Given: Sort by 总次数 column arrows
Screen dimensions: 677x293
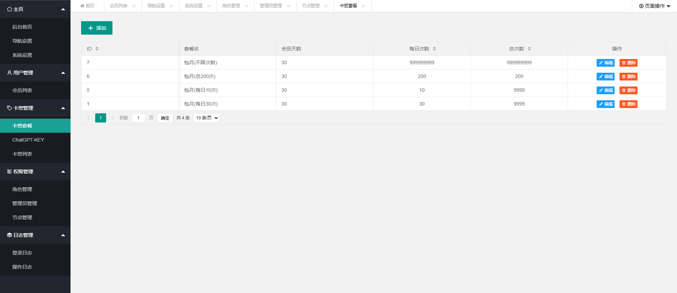Looking at the screenshot, I should (529, 49).
